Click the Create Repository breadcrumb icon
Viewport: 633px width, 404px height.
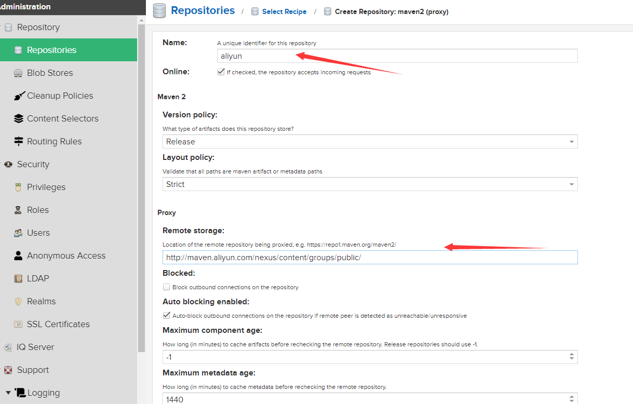click(328, 11)
